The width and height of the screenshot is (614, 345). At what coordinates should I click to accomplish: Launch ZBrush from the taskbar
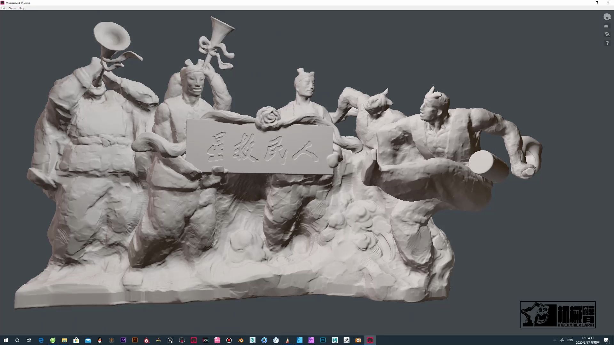[x=346, y=340]
